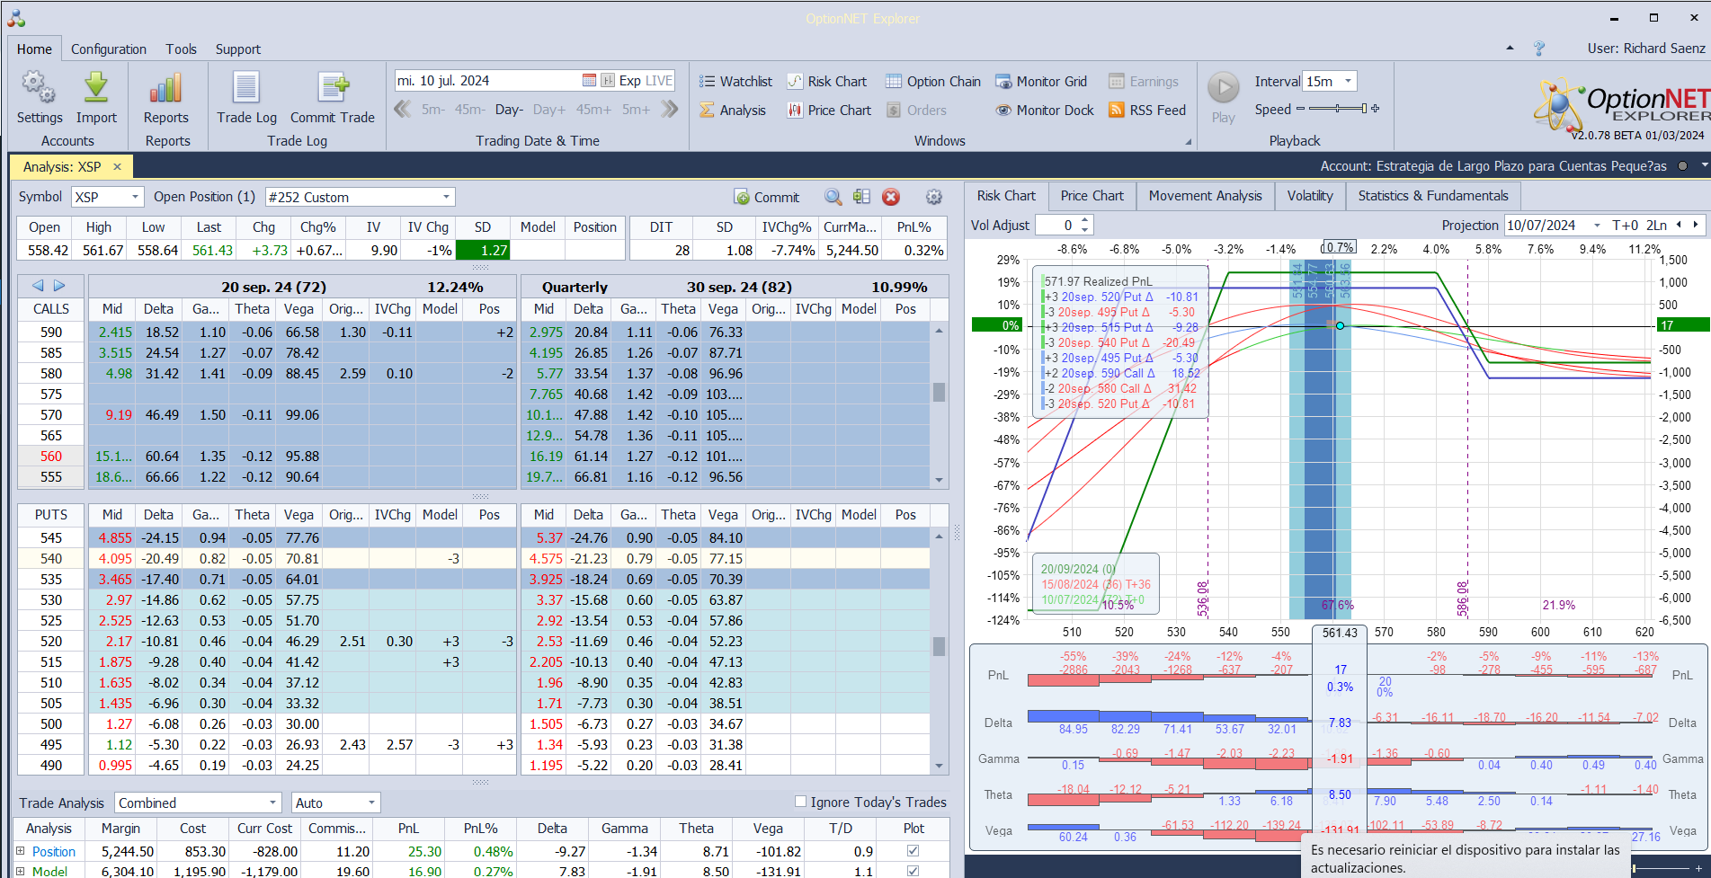Toggle Plot checkbox for Model row

coord(913,871)
